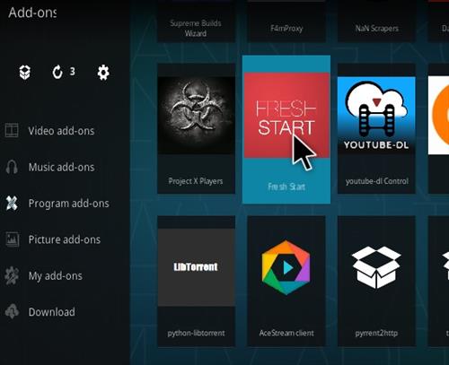Click the pending updates count 3
Viewport: 449px width, 365px height.
[73, 72]
